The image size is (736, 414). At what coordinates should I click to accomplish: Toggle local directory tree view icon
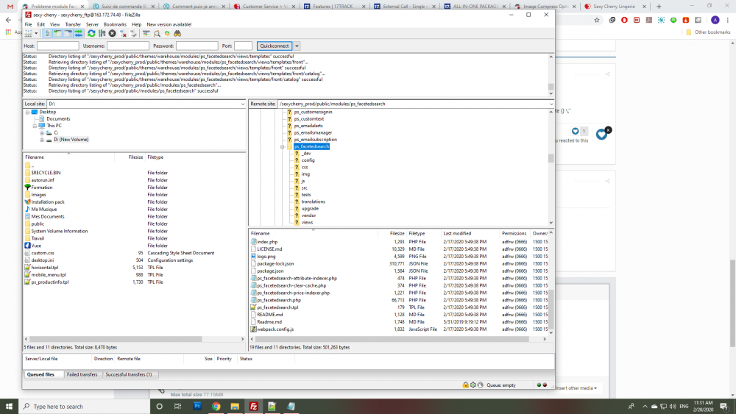point(57,33)
